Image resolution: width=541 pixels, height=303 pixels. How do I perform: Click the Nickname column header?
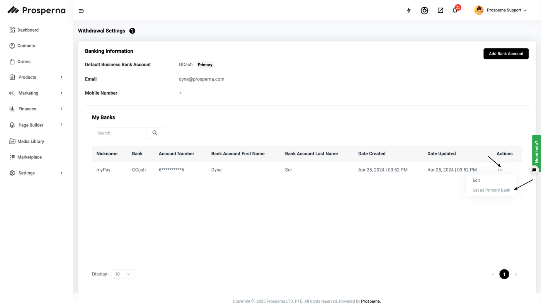pyautogui.click(x=107, y=154)
